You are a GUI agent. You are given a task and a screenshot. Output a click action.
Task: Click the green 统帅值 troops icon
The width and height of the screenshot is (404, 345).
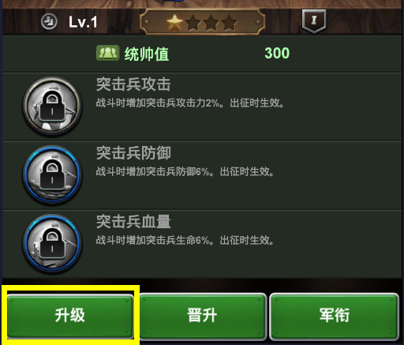[x=108, y=53]
